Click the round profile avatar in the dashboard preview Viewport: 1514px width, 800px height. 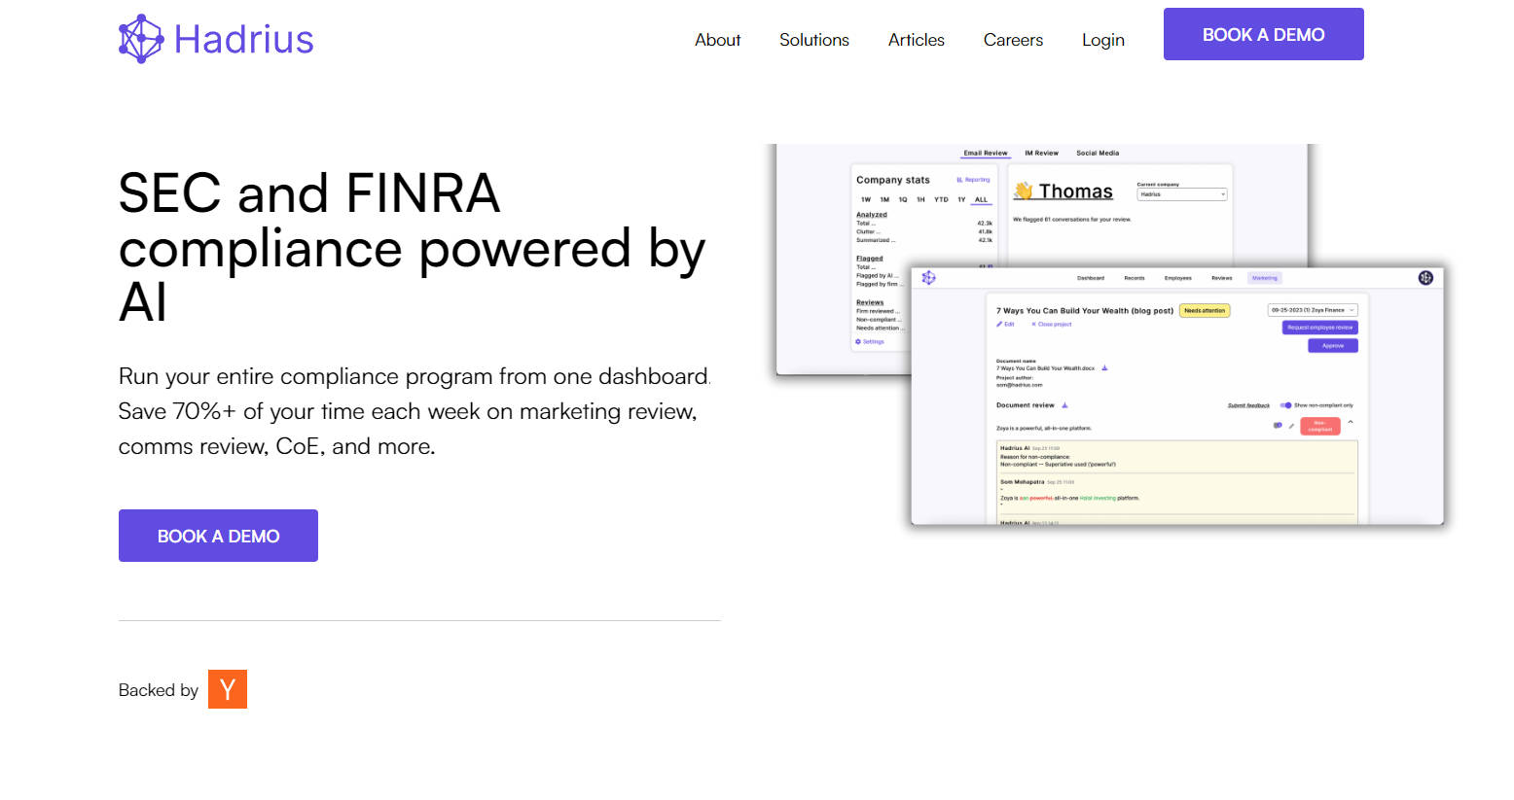pyautogui.click(x=1425, y=278)
